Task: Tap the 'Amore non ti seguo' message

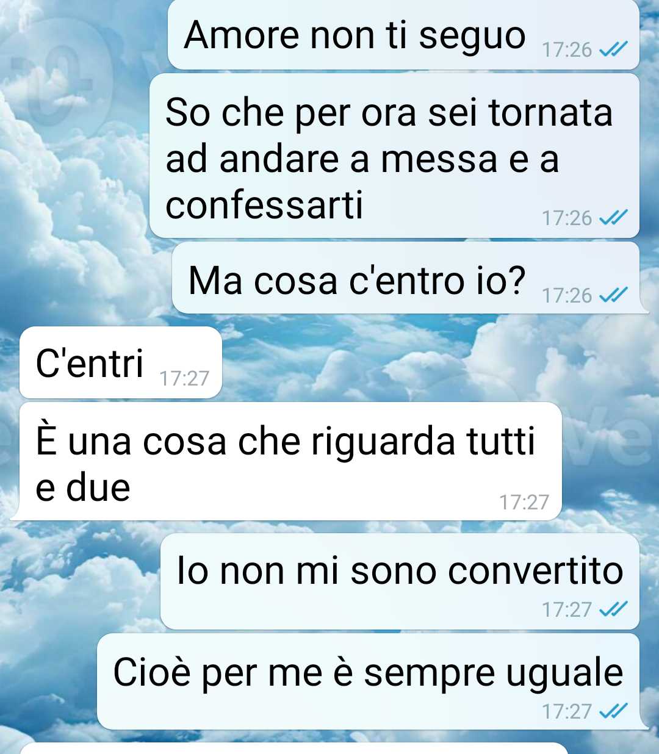Action: (403, 34)
